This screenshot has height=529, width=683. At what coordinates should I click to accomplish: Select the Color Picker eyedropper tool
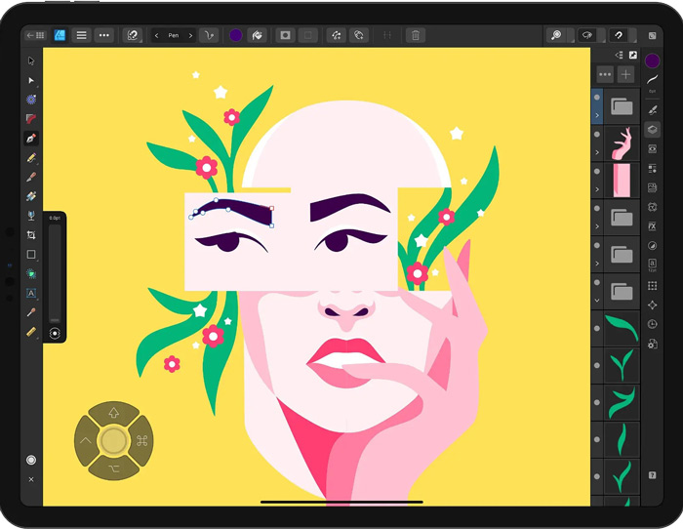pyautogui.click(x=31, y=312)
